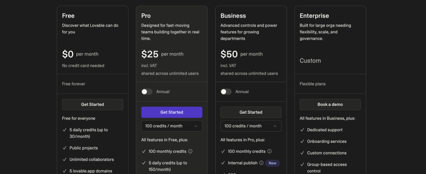Click info icon beside Business 100 monthly credits
This screenshot has height=174, width=426.
[x=269, y=152]
